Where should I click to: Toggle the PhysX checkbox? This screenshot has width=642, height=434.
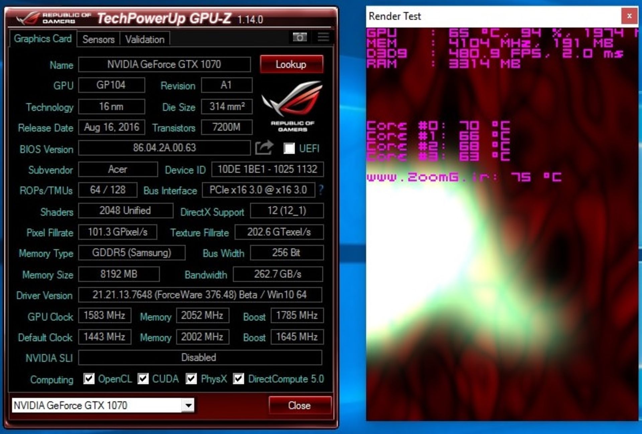click(x=191, y=379)
